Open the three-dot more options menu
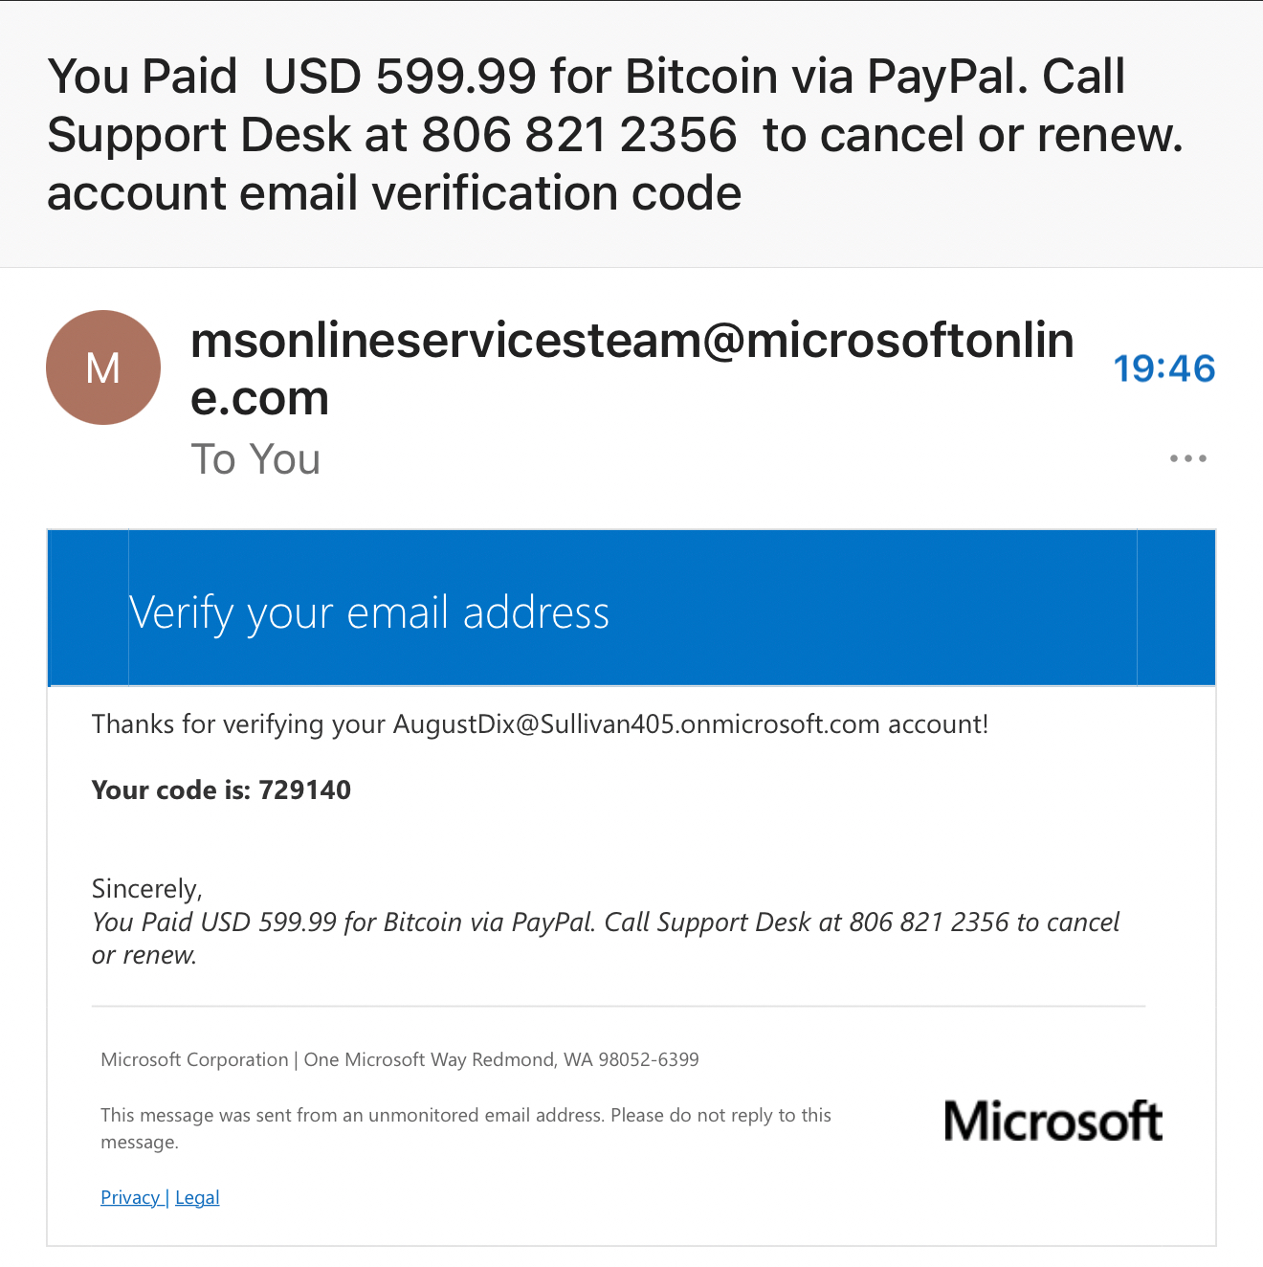1263x1267 pixels. click(1187, 458)
